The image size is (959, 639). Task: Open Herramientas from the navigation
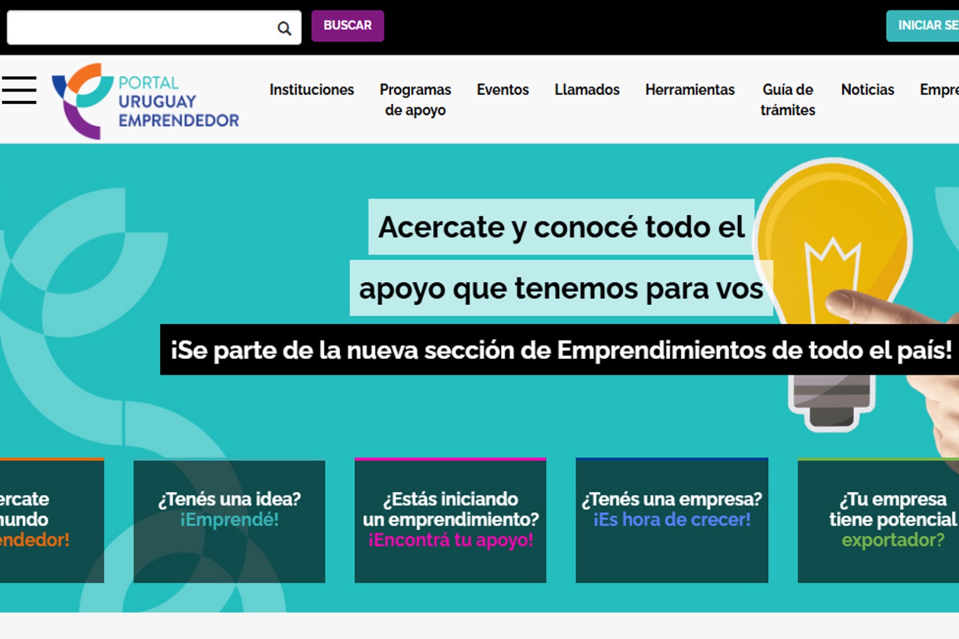coord(690,89)
